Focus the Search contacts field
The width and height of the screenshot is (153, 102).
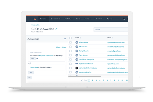click(x=111, y=30)
